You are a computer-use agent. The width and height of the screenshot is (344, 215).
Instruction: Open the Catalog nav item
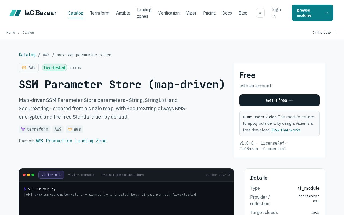(x=76, y=13)
